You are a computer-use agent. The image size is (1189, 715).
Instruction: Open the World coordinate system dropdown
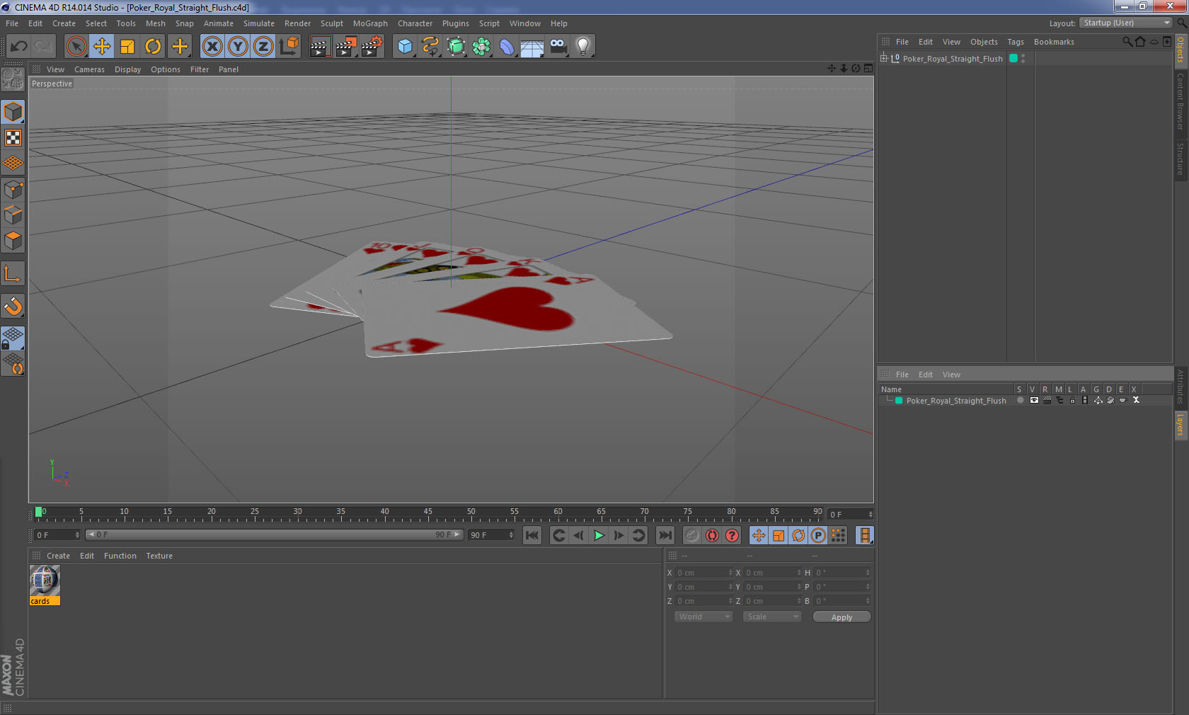[x=703, y=617]
